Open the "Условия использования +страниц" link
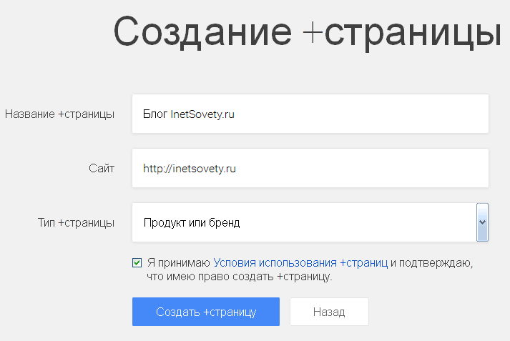 (300, 262)
